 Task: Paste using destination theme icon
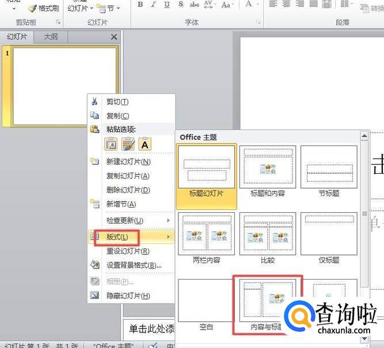click(111, 144)
